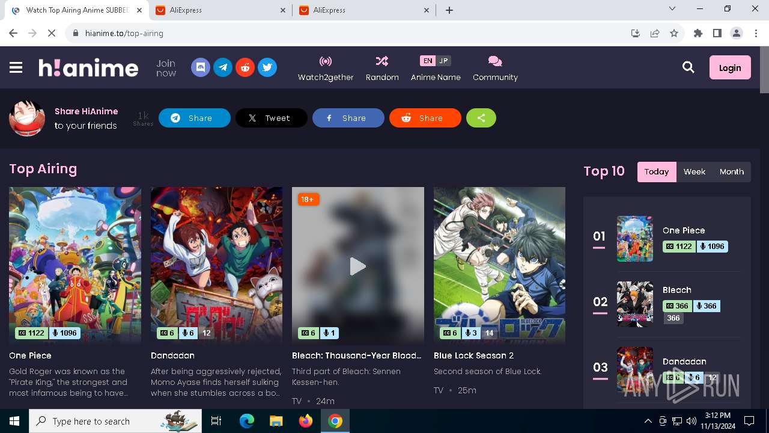
Task: Open Bleach thumbnail in Top 10 list
Action: tap(635, 304)
